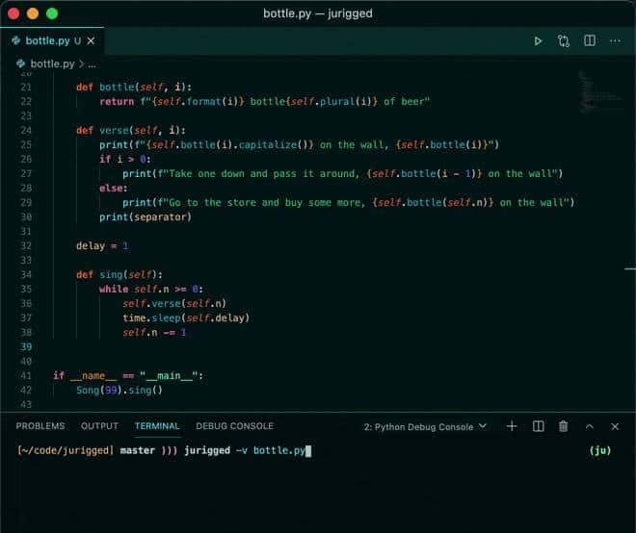Close the terminal panel with the X
The height and width of the screenshot is (533, 636).
pos(615,426)
